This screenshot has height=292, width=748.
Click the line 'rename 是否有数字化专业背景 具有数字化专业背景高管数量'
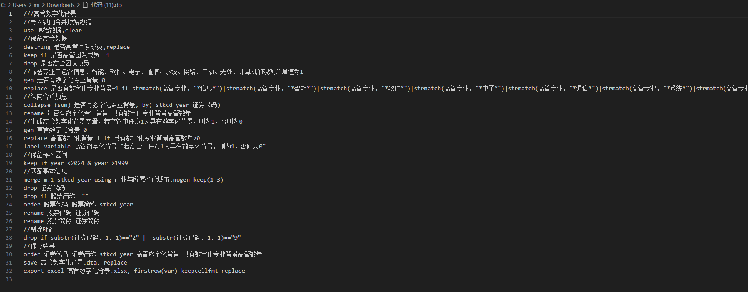(107, 113)
